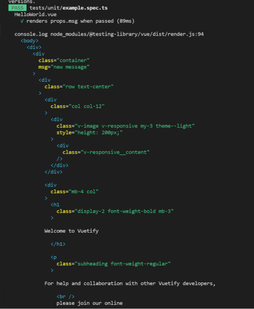The image size is (254, 309).
Task: Click the "col col-12" class string
Action: point(87,106)
